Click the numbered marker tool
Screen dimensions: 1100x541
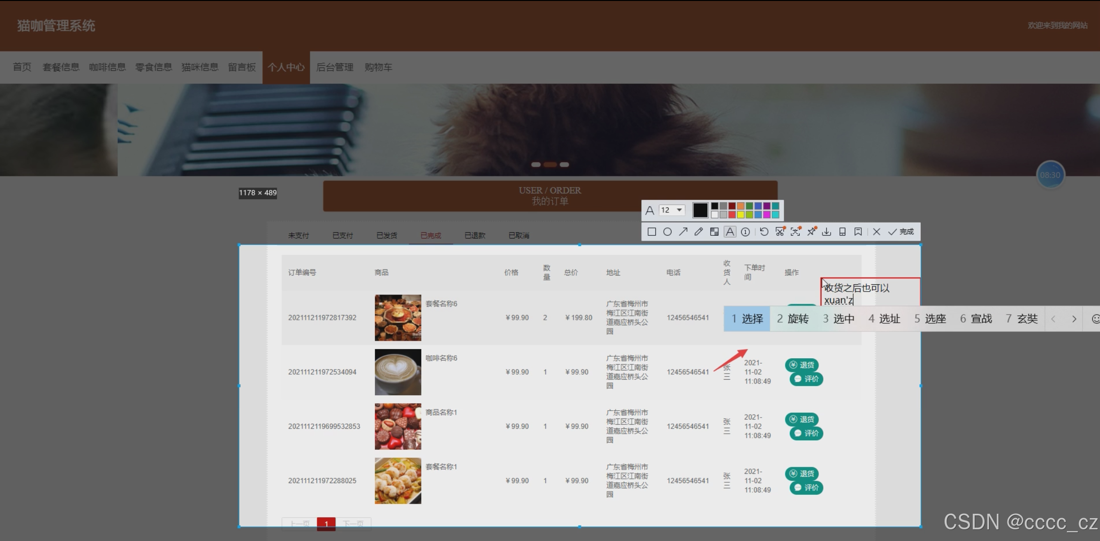click(746, 232)
